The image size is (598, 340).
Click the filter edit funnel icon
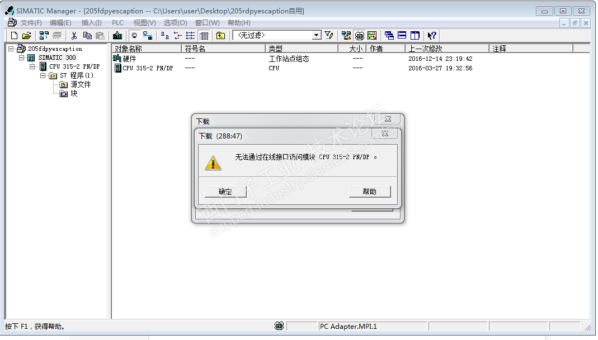[329, 36]
